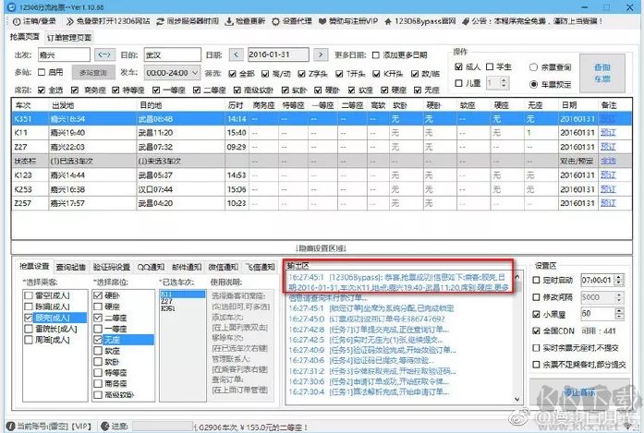Click the 历时 column header

(237, 105)
